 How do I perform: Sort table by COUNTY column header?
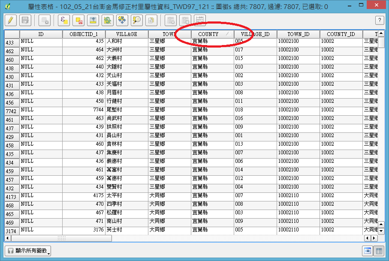coord(208,34)
